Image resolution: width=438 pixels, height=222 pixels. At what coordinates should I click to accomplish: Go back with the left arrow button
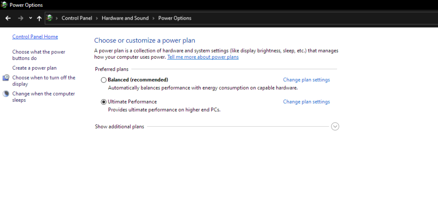coord(8,18)
